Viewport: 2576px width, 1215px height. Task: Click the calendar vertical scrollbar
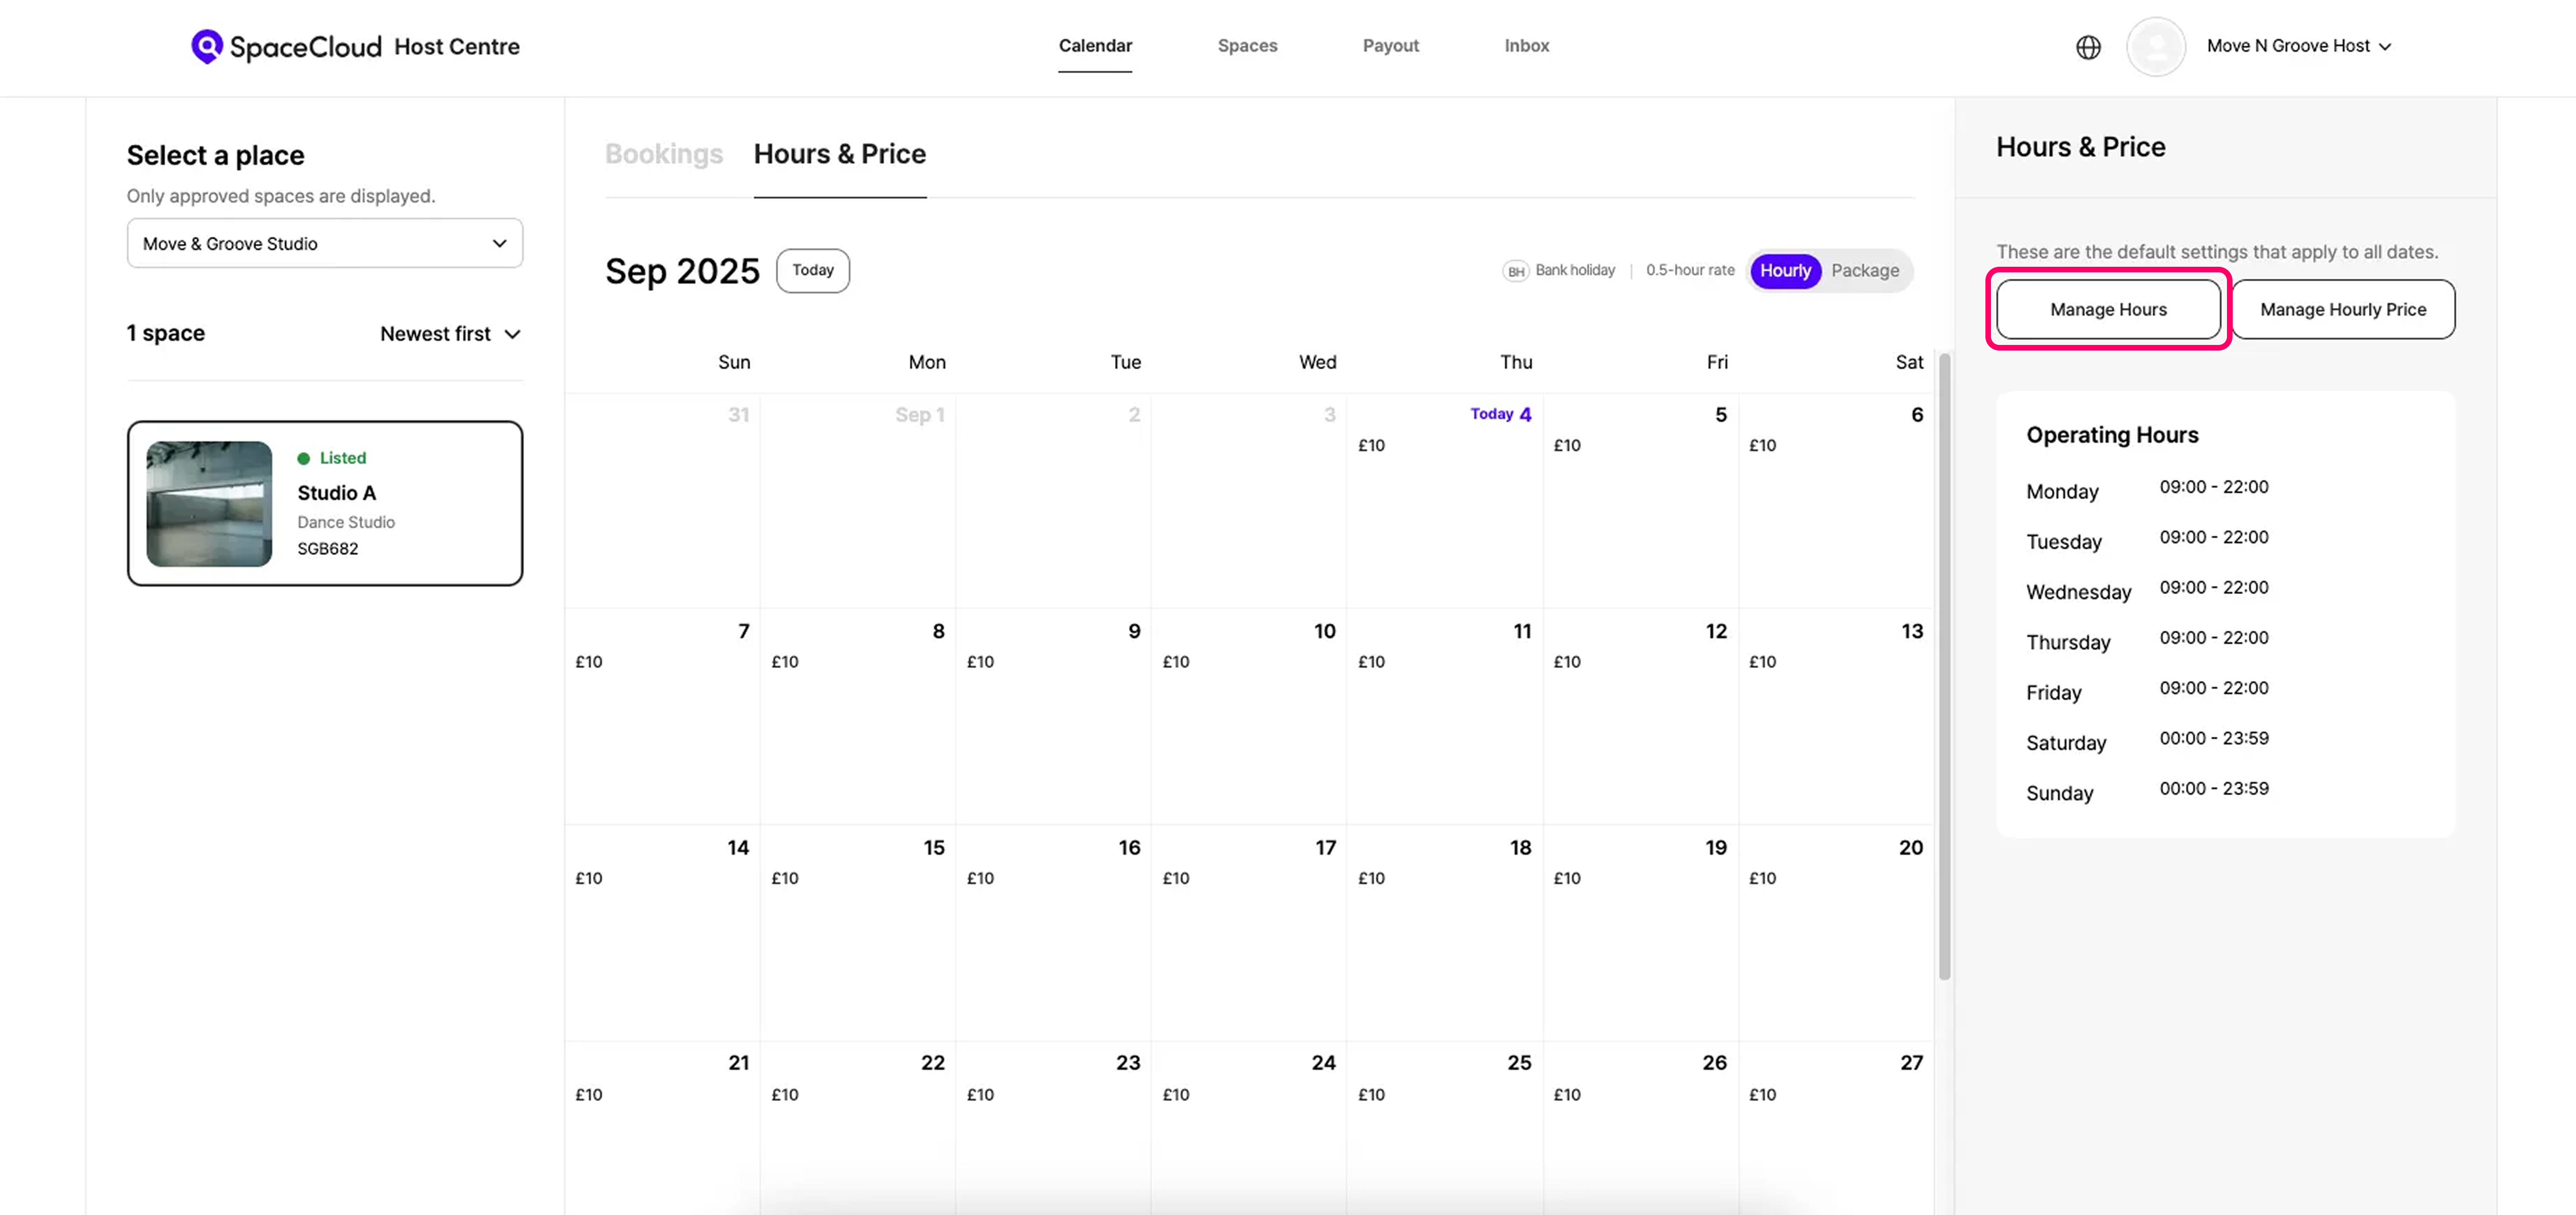[x=1944, y=665]
